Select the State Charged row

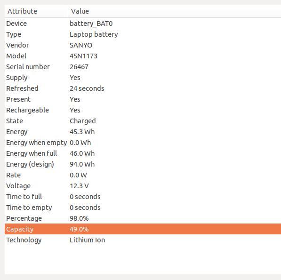coord(143,121)
